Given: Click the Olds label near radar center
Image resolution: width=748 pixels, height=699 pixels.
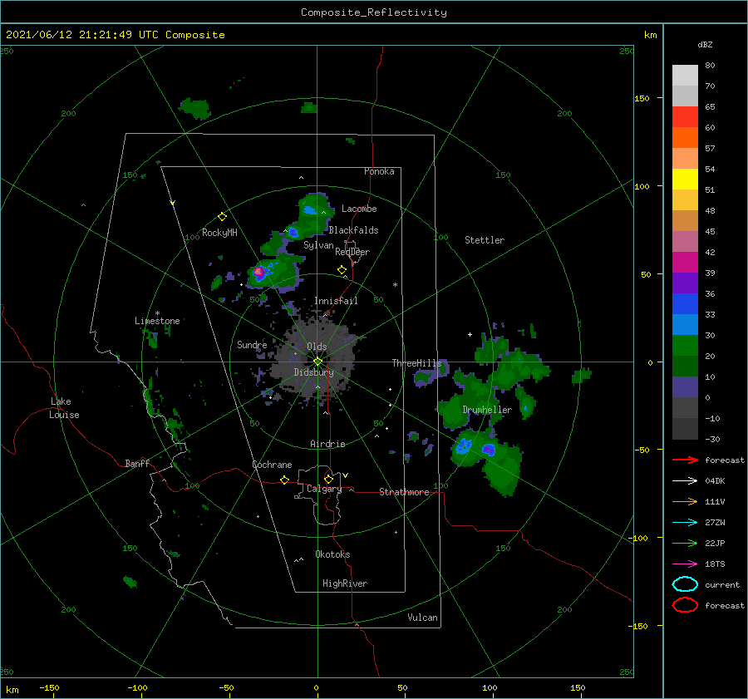Looking at the screenshot, I should point(317,347).
